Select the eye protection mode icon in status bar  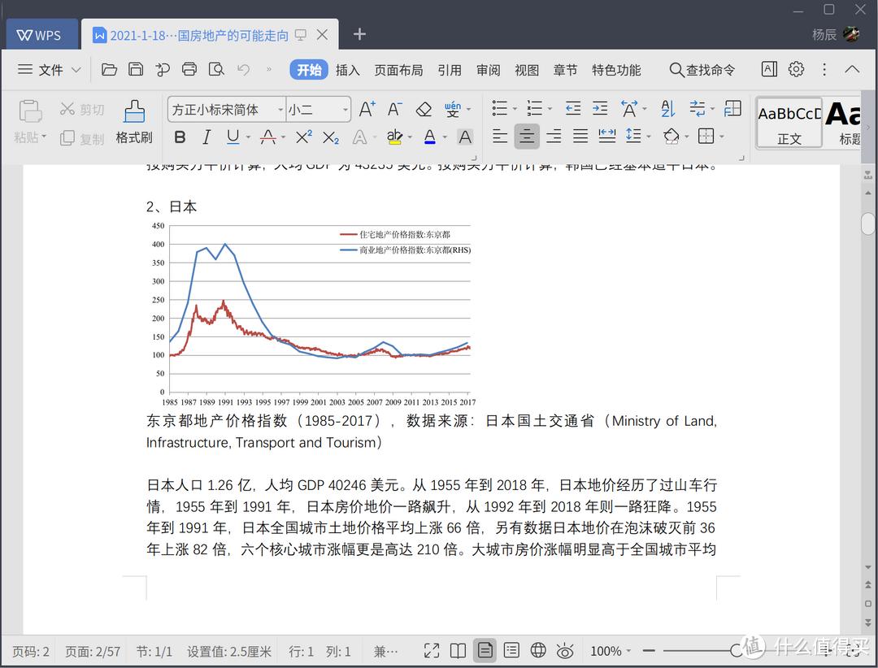point(565,650)
